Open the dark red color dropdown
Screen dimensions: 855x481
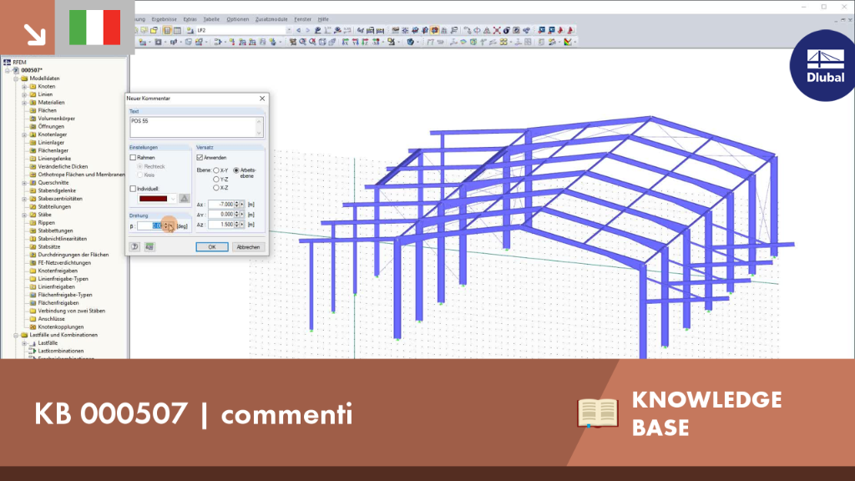[x=157, y=199]
